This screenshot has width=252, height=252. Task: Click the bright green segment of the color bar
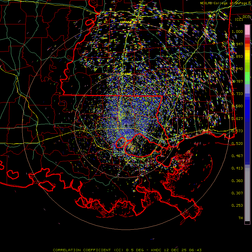point(247,76)
